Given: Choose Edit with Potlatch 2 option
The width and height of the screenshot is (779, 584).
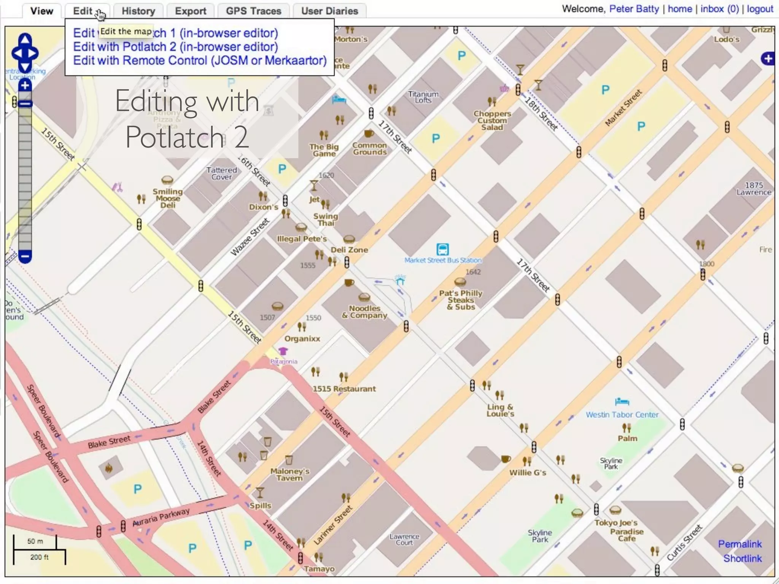Looking at the screenshot, I should pos(175,47).
